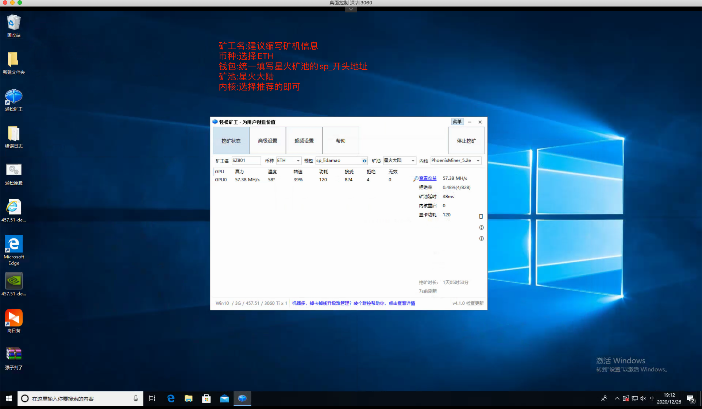Click the security warning tray icon
The image size is (702, 409).
tap(626, 398)
